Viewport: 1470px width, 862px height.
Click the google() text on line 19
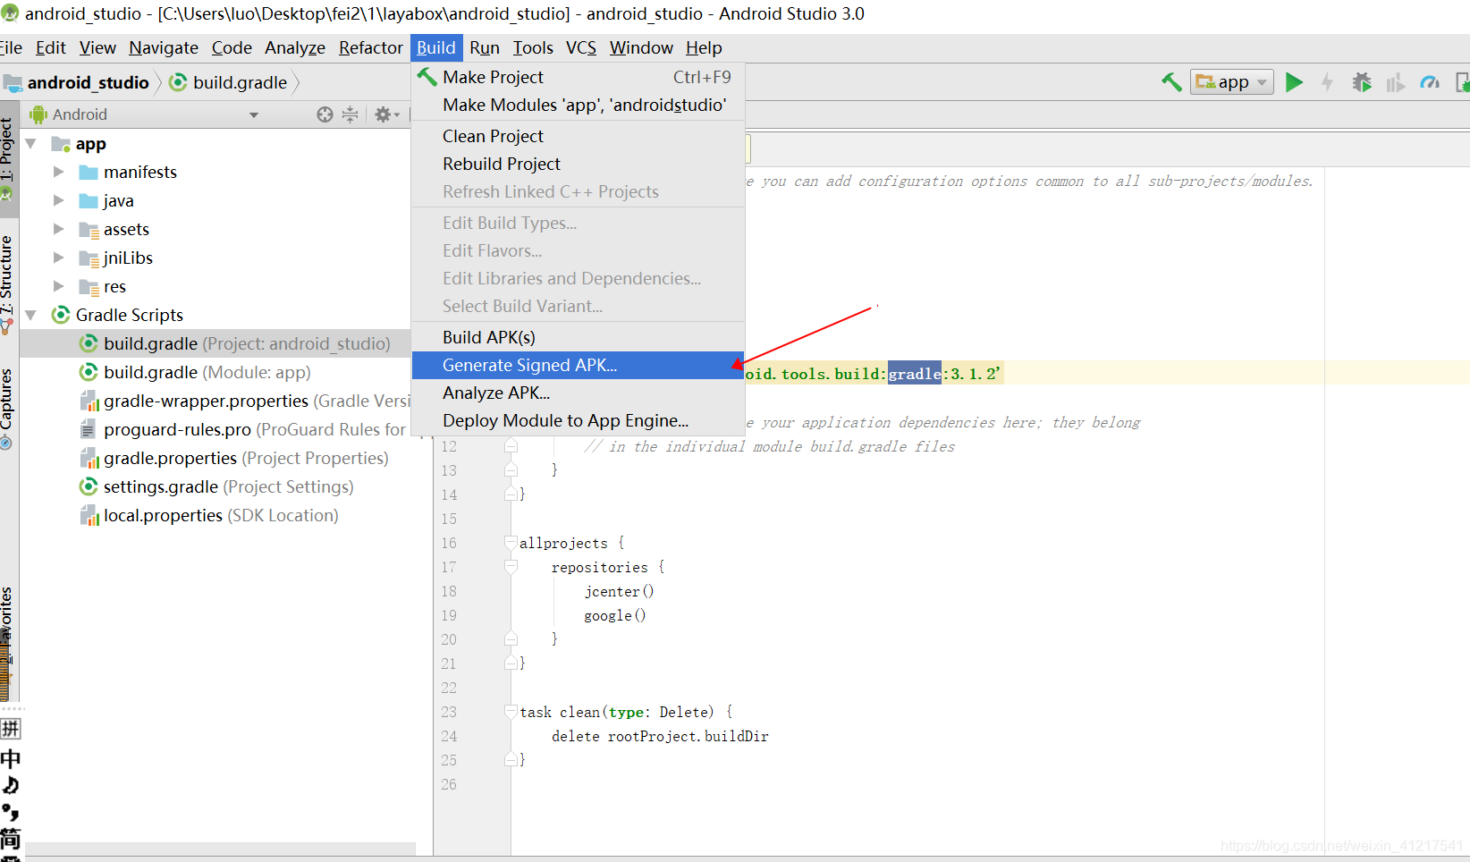(x=615, y=615)
